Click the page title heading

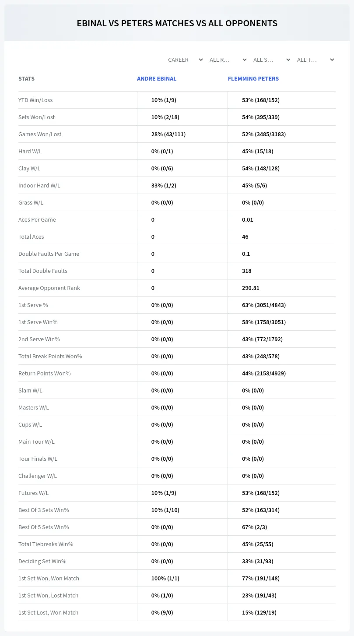click(177, 23)
